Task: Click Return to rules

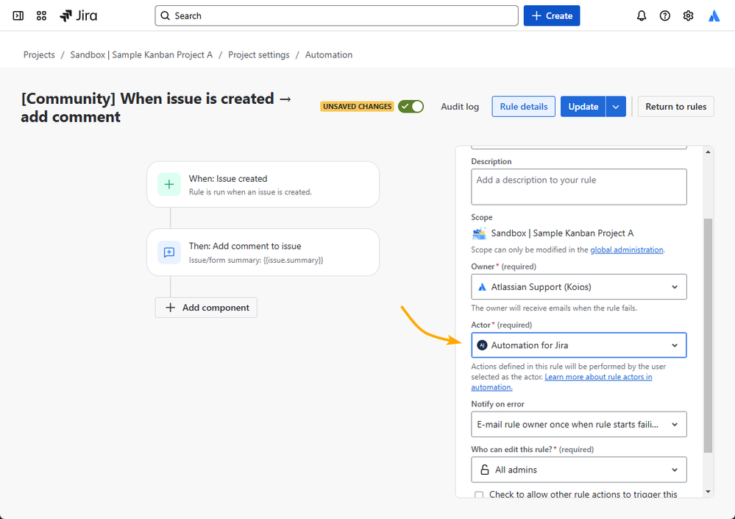Action: [675, 107]
